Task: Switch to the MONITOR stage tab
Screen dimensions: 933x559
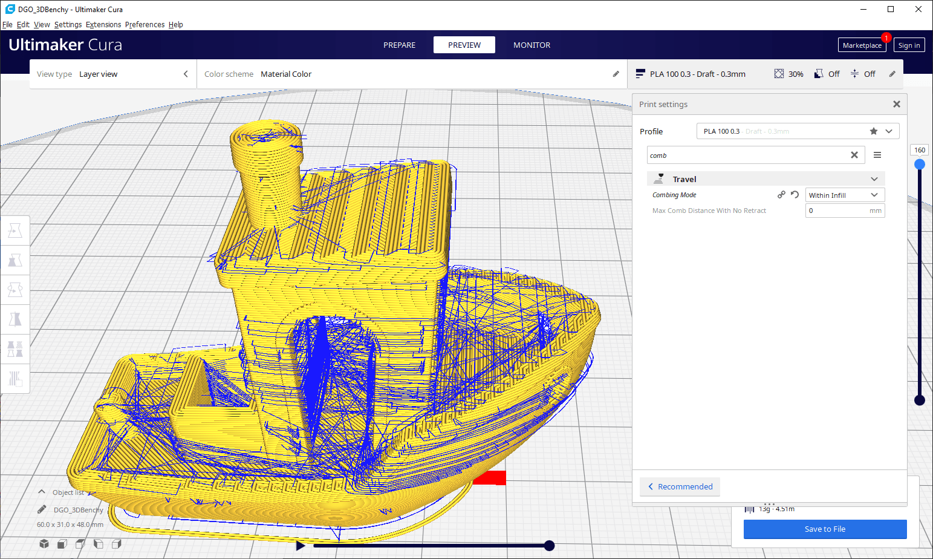Action: tap(532, 45)
